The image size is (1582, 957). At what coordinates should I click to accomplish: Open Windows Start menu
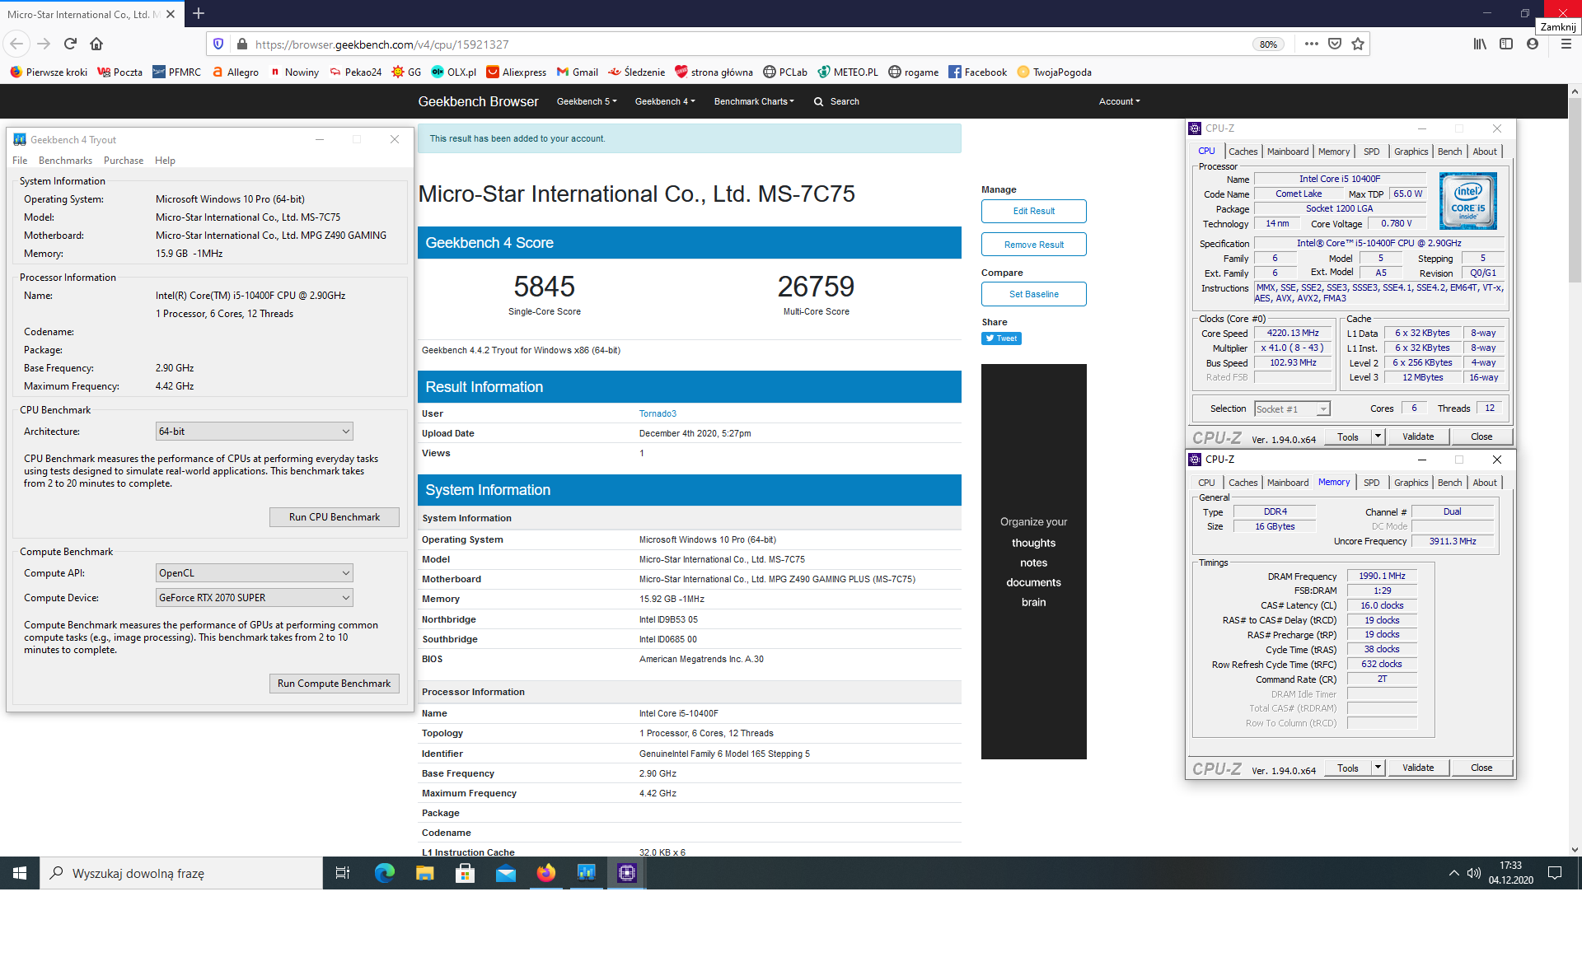coord(20,873)
